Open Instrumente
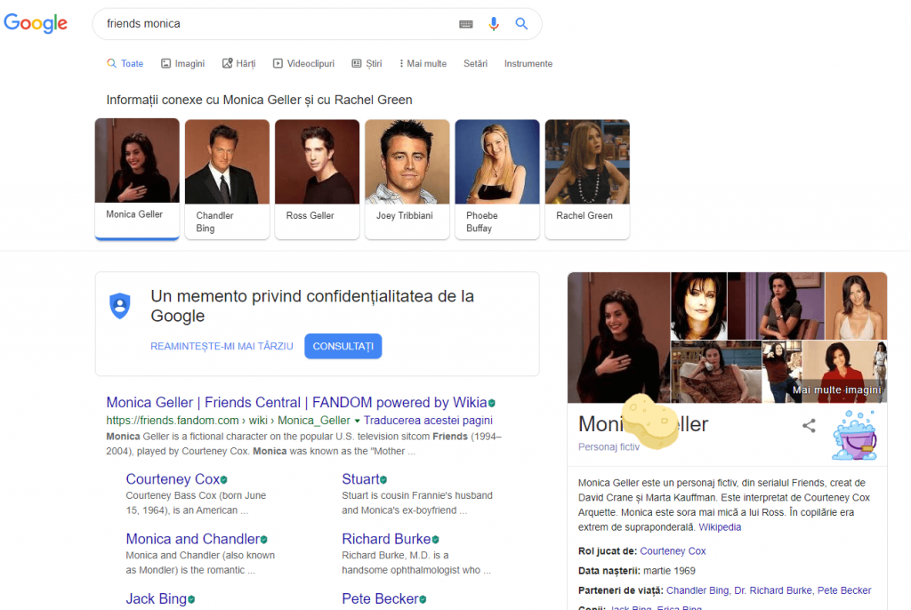The image size is (911, 610). coord(528,64)
